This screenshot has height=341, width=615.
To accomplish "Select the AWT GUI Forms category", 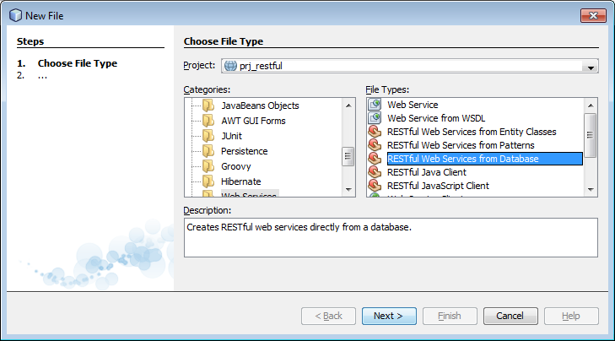I will point(253,121).
